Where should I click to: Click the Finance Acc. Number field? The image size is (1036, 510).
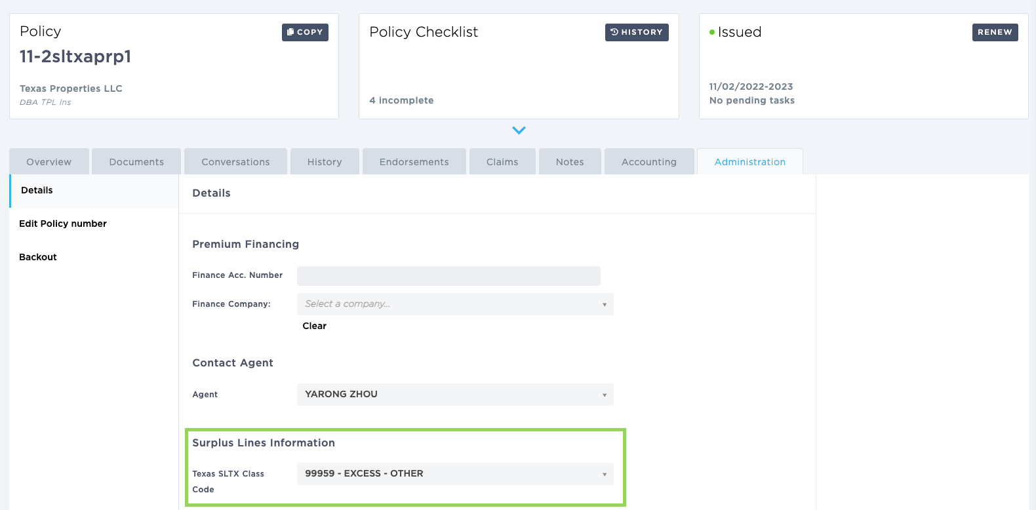click(448, 276)
